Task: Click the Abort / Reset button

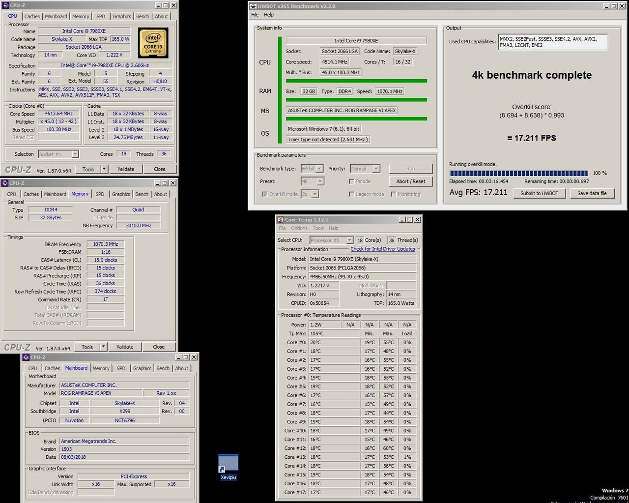Action: (411, 181)
